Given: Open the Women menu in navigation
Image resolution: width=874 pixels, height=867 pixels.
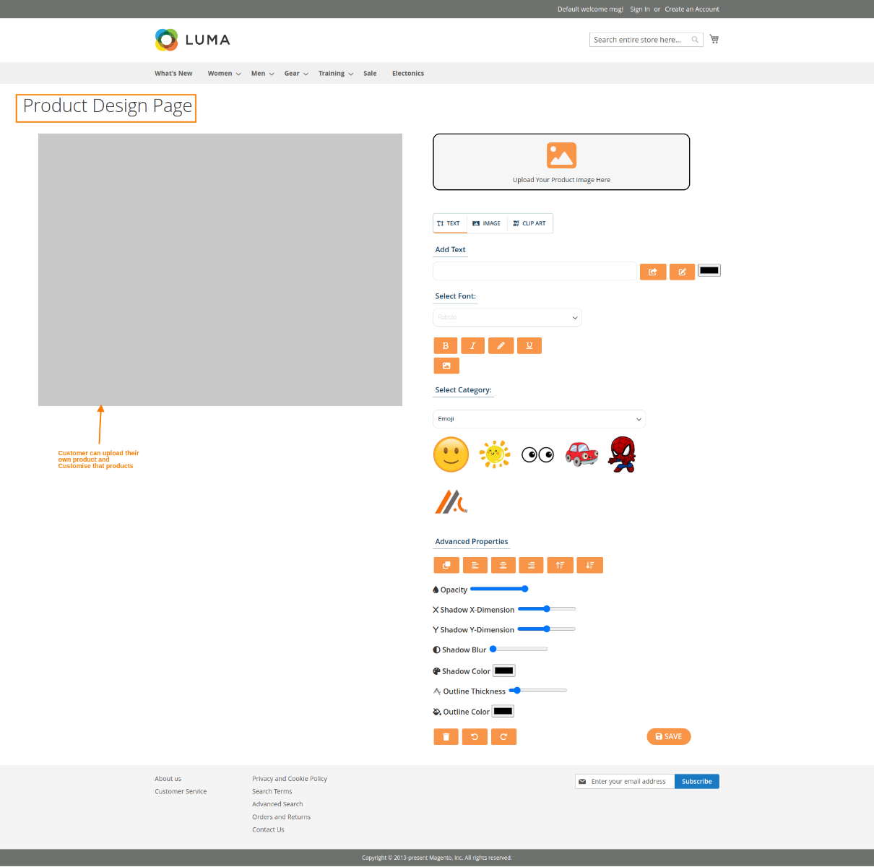Looking at the screenshot, I should pos(220,73).
